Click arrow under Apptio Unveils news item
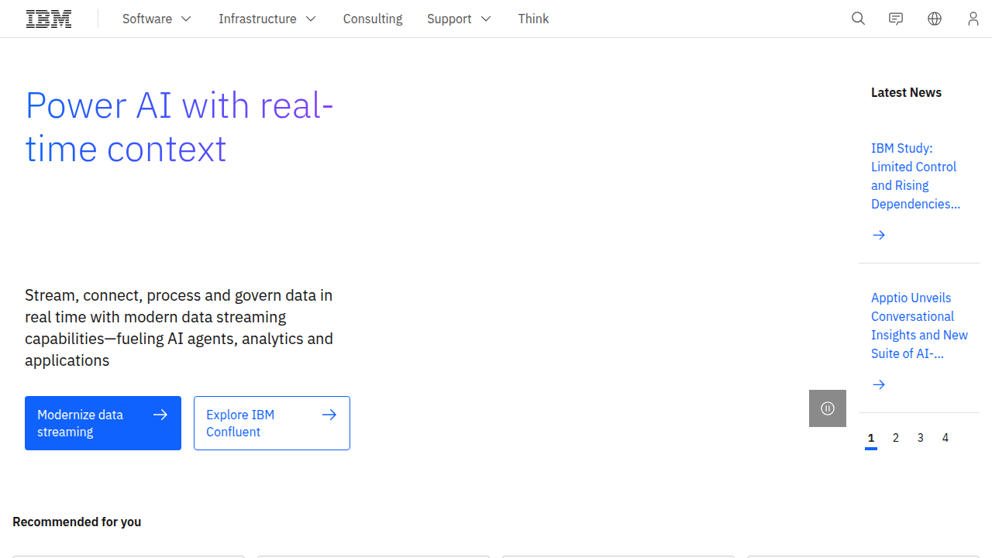 pyautogui.click(x=879, y=384)
